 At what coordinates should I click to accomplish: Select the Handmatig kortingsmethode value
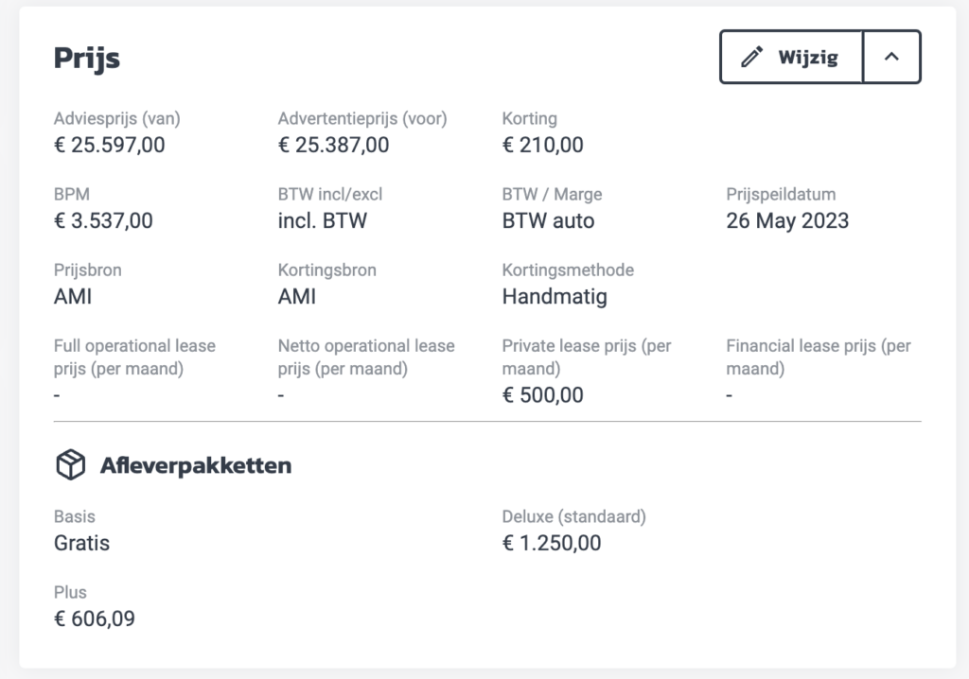click(555, 297)
